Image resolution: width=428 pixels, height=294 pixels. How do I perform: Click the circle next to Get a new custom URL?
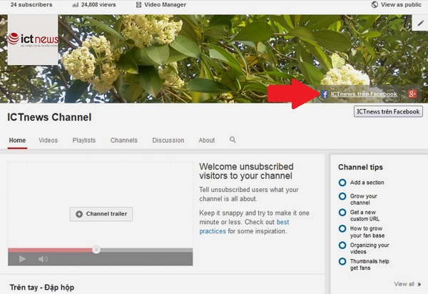pos(342,212)
